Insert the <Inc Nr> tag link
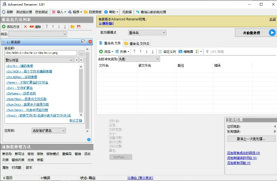 [x=19, y=66]
